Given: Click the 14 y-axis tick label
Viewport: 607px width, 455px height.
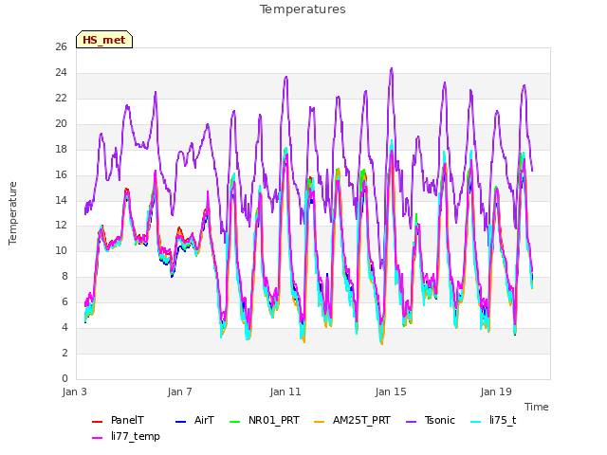Looking at the screenshot, I should point(61,200).
